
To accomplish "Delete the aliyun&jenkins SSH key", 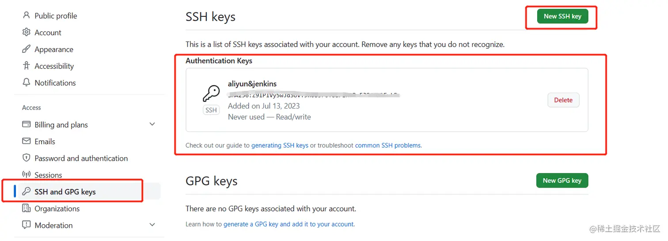I will click(x=563, y=100).
